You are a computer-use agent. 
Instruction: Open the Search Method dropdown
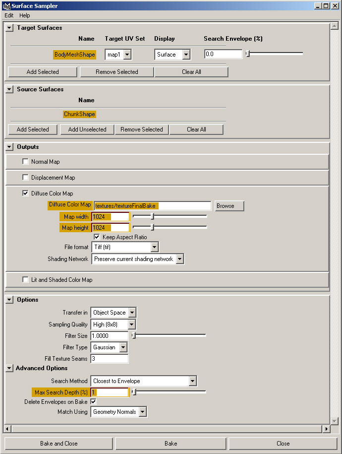coord(144,381)
